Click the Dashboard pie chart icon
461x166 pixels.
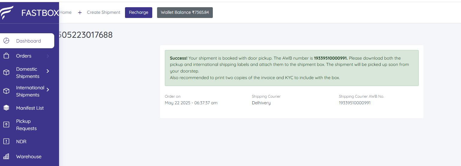point(6,41)
